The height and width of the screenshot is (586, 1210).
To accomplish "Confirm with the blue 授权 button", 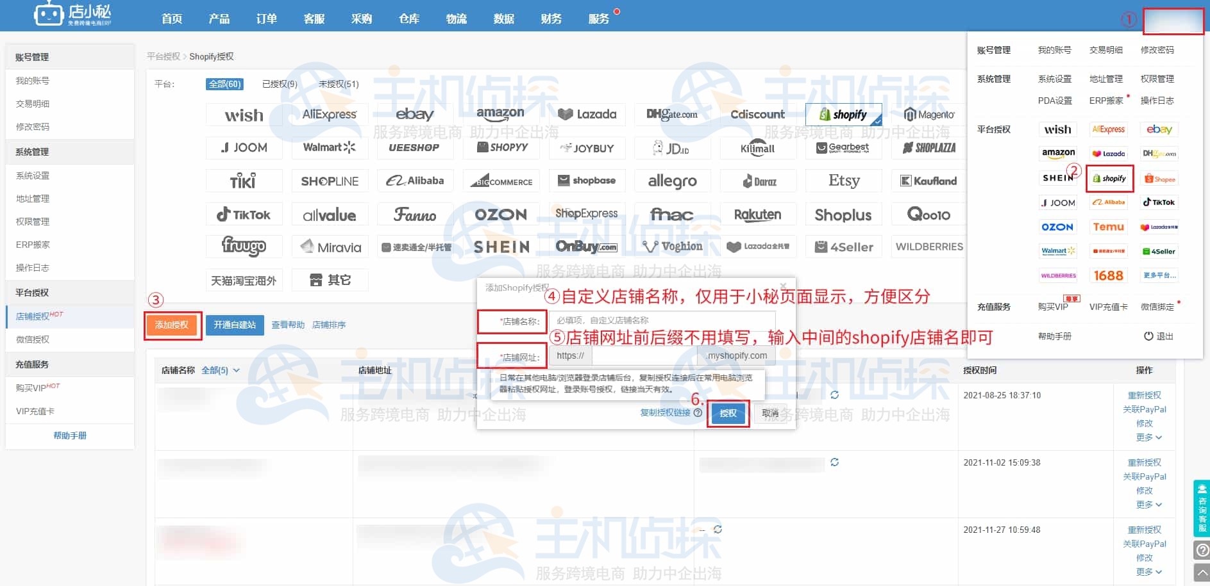I will (x=728, y=414).
